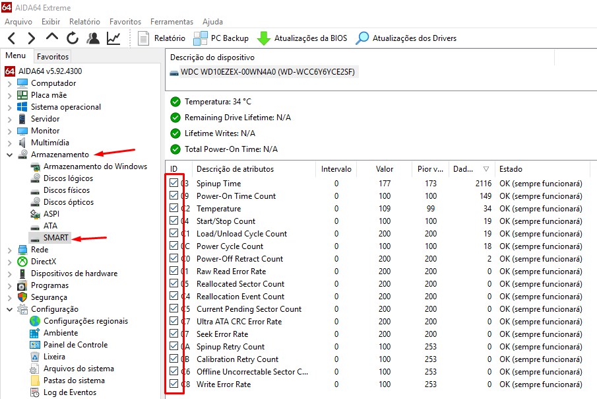The width and height of the screenshot is (597, 399).
Task: Click the up-level arrow toolbar icon
Action: coord(51,38)
